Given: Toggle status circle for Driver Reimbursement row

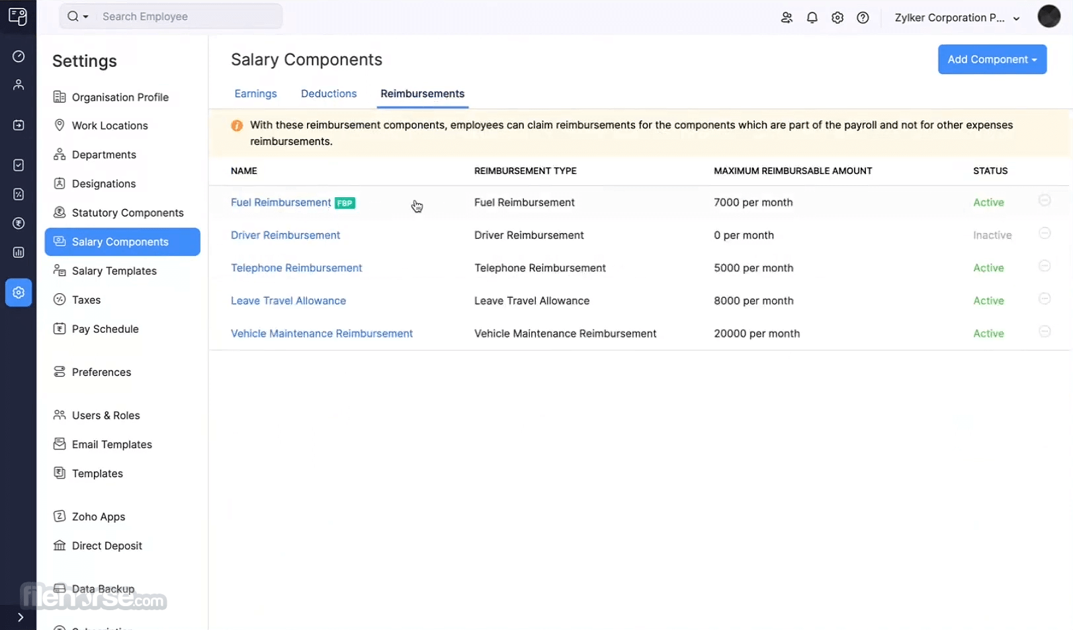Looking at the screenshot, I should pos(1045,233).
